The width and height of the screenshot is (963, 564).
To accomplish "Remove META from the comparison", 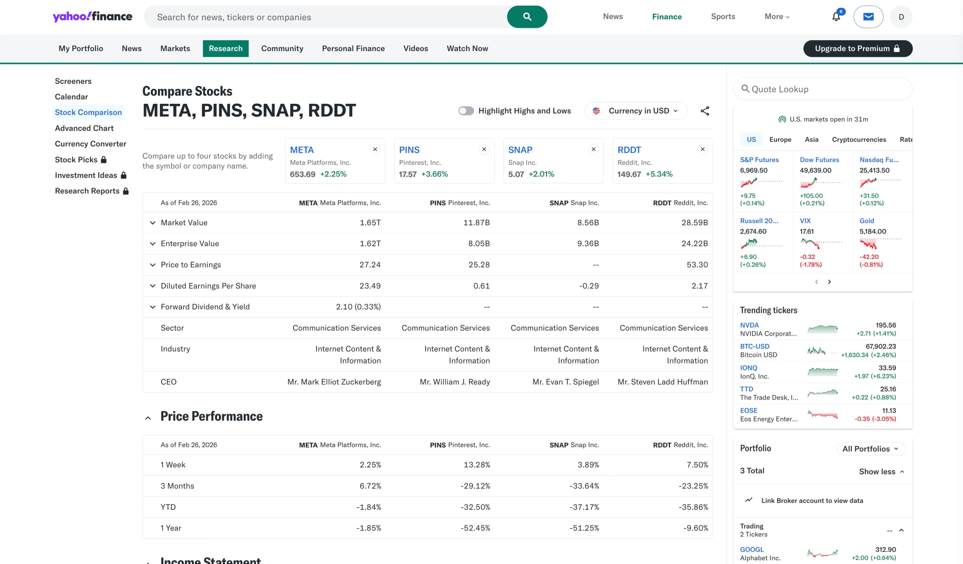I will pos(375,149).
